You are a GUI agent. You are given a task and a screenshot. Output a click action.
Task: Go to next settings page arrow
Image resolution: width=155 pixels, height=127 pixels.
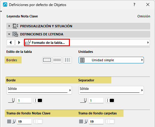(19, 43)
